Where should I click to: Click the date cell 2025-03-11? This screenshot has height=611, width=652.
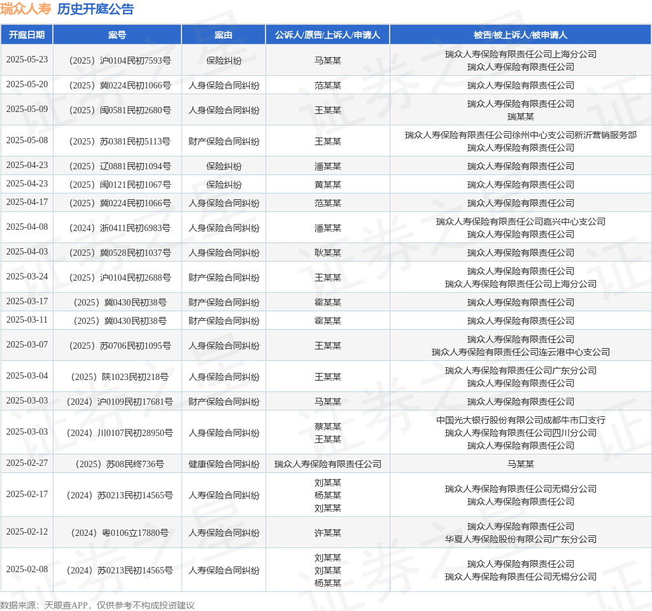[27, 320]
